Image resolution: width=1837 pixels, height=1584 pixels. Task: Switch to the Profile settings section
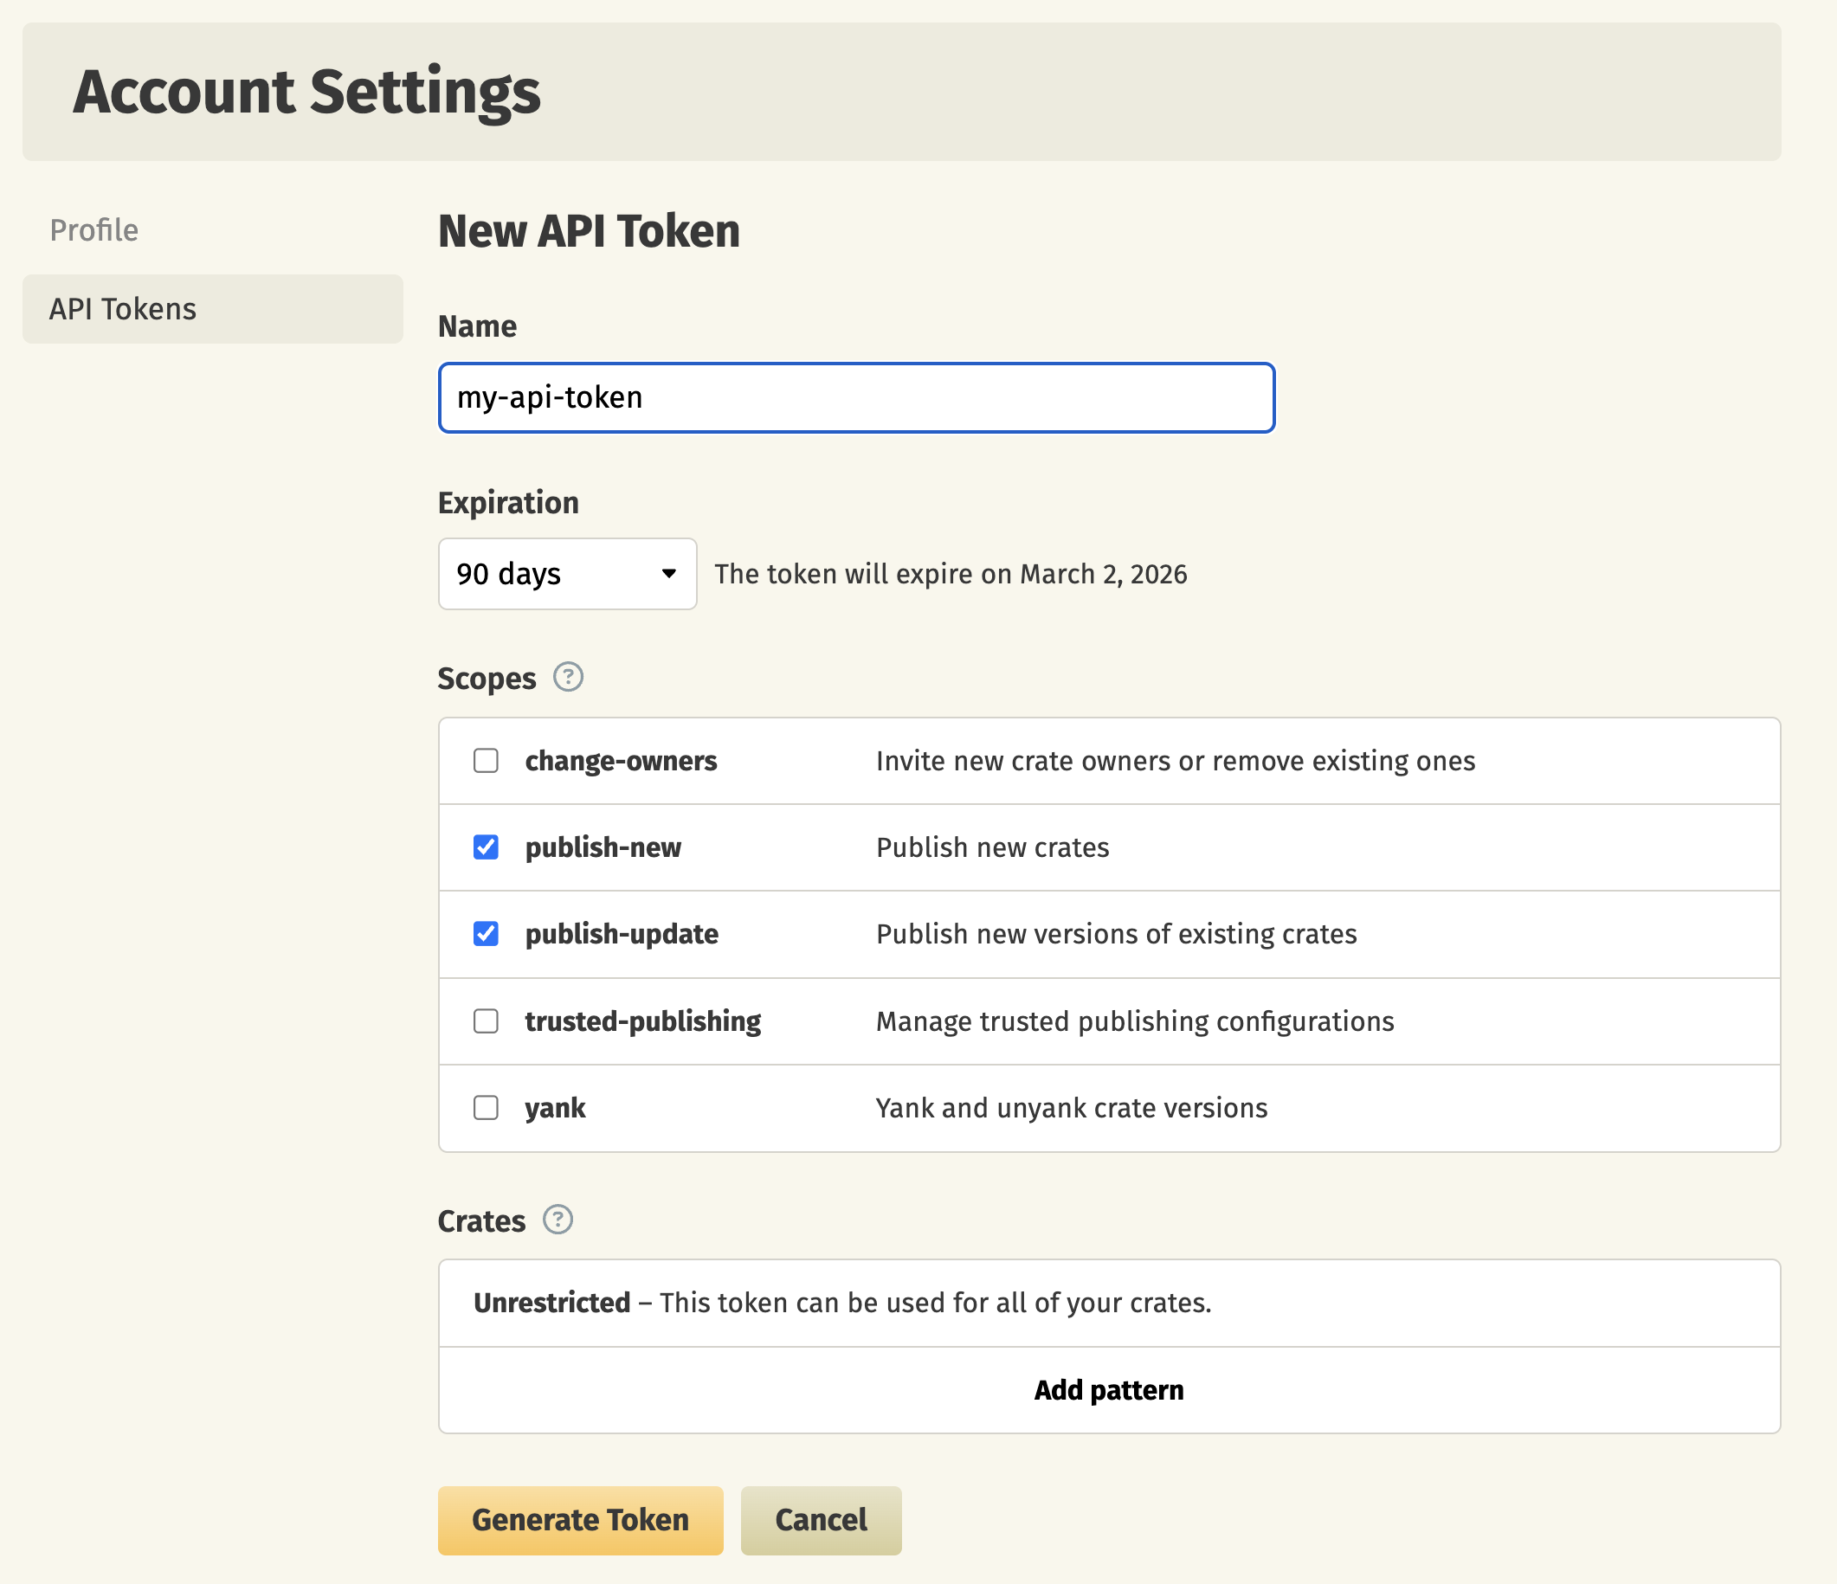click(x=93, y=229)
